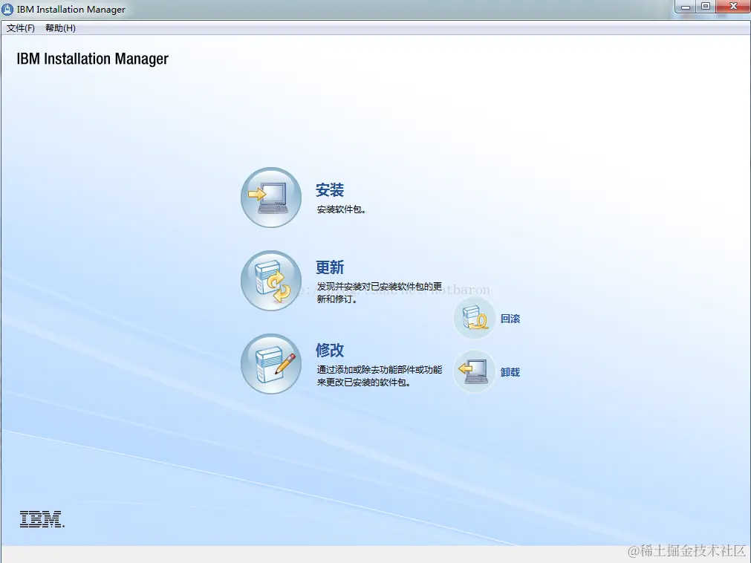Choose the 回滚 text link
The width and height of the screenshot is (751, 563).
tap(510, 319)
